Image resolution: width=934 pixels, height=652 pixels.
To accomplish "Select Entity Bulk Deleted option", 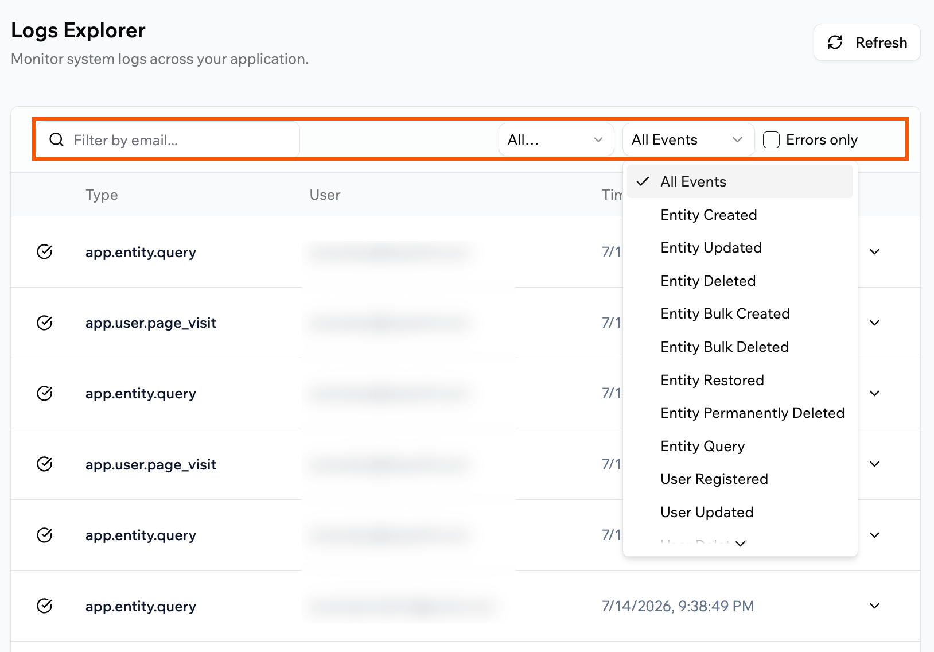I will [740, 347].
